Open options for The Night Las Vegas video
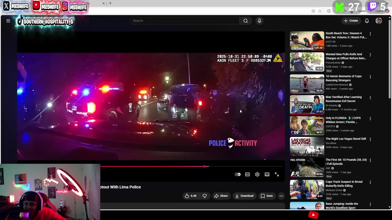Image resolution: width=392 pixels, height=220 pixels. pos(370,139)
